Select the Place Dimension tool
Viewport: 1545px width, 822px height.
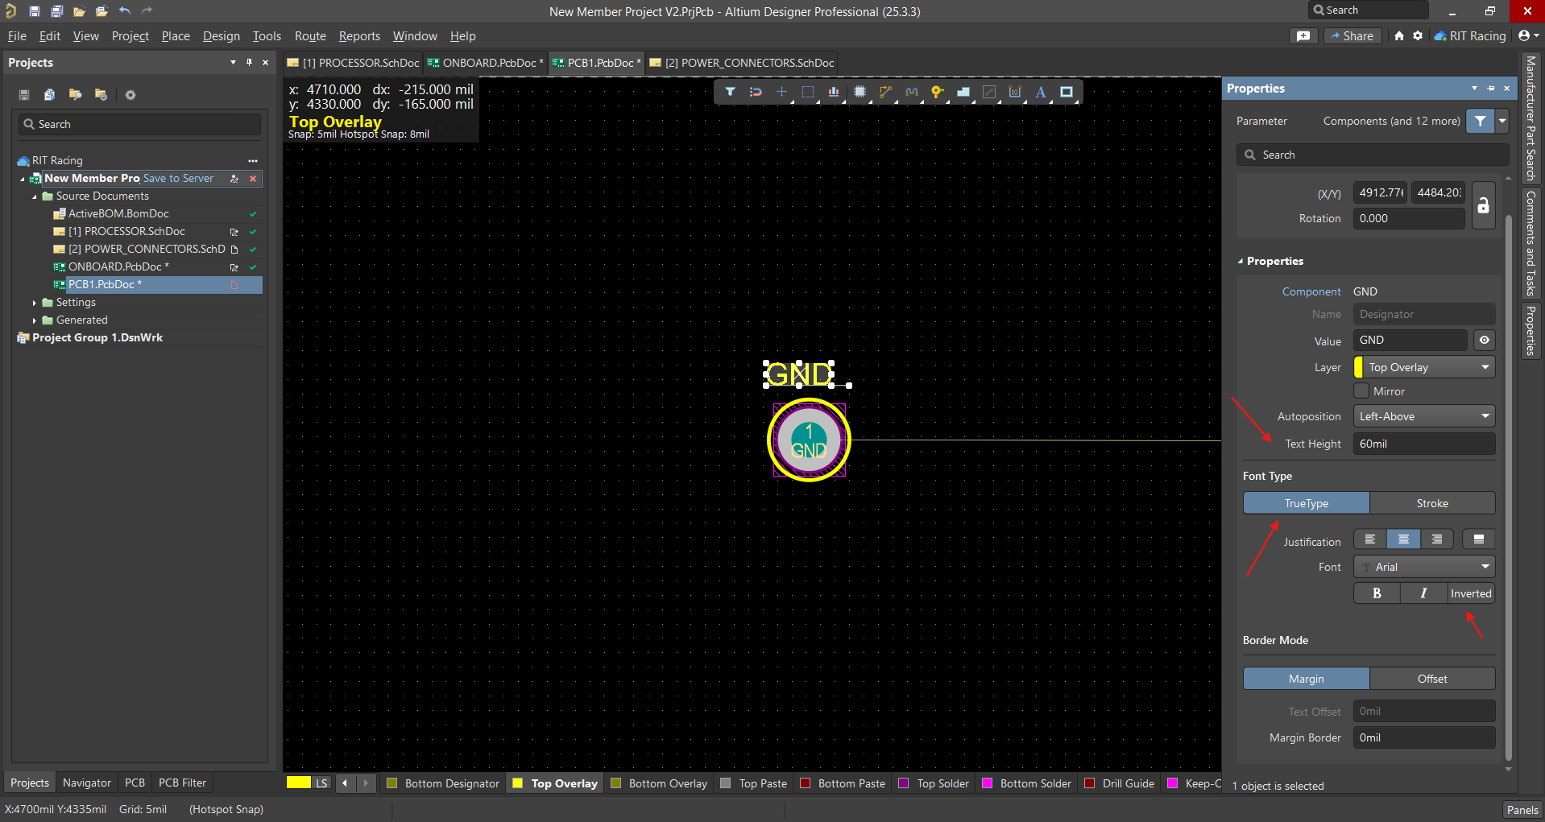(1015, 92)
